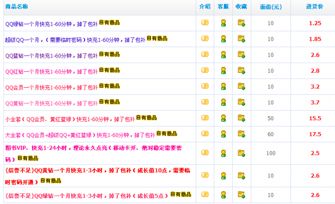Contact customer service for QQ蓝钻一个月 row
This screenshot has width=335, height=204.
click(x=223, y=55)
